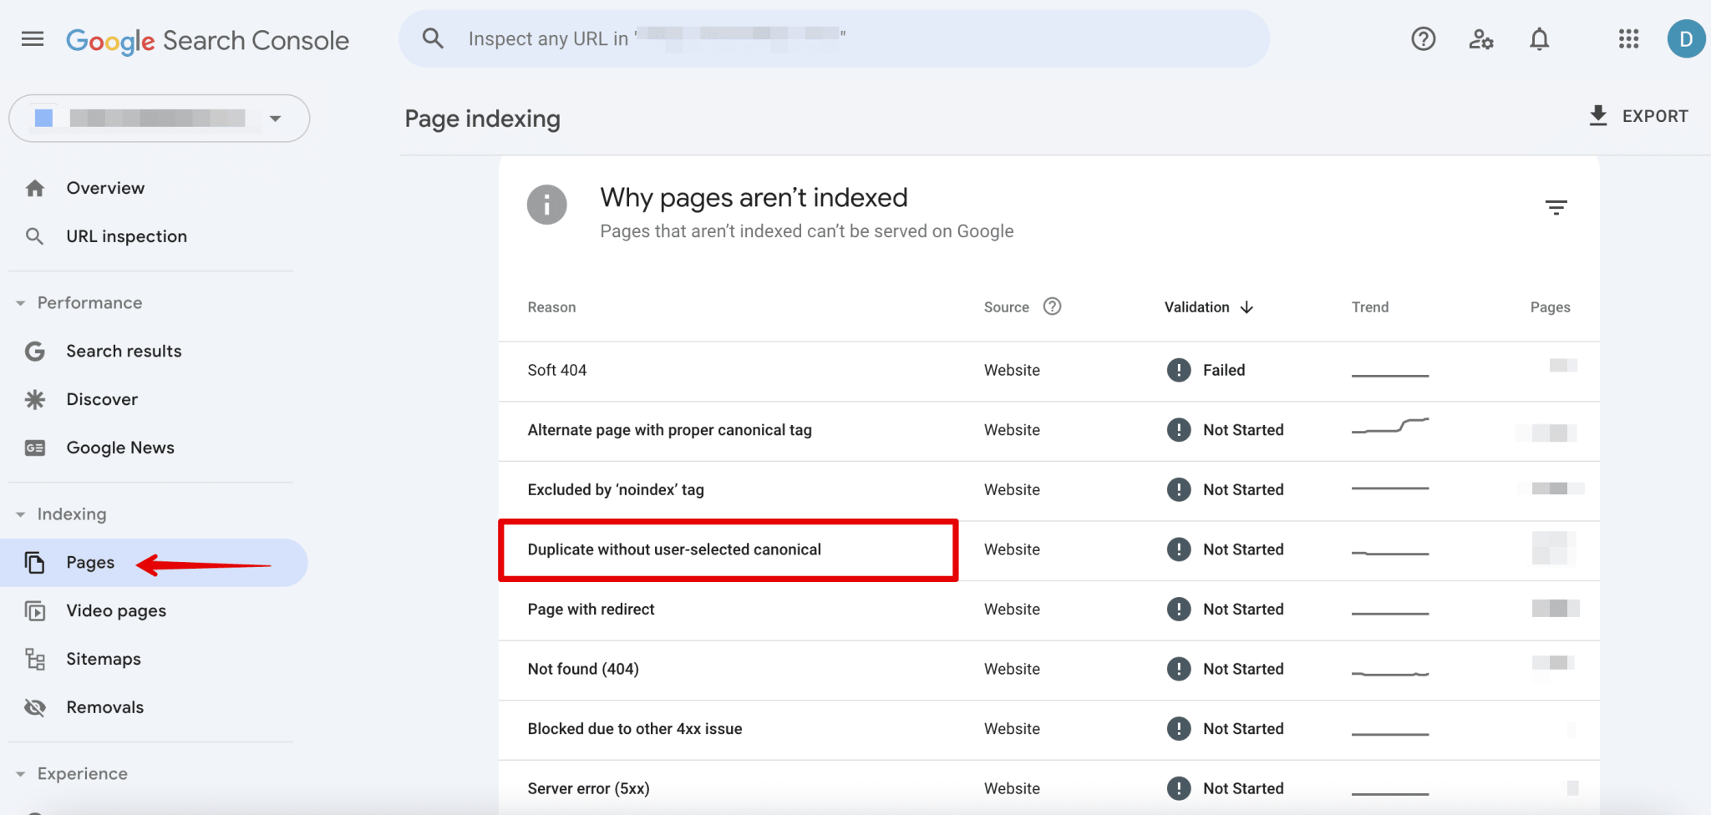Image resolution: width=1711 pixels, height=815 pixels.
Task: Switch to the Video pages section
Action: tap(115, 610)
